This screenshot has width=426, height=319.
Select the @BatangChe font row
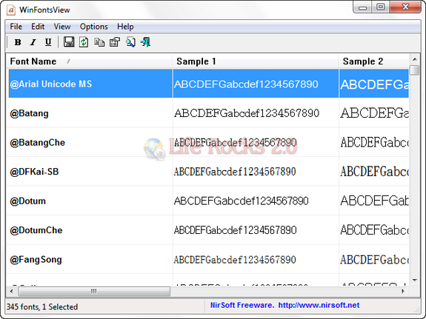pyautogui.click(x=208, y=142)
